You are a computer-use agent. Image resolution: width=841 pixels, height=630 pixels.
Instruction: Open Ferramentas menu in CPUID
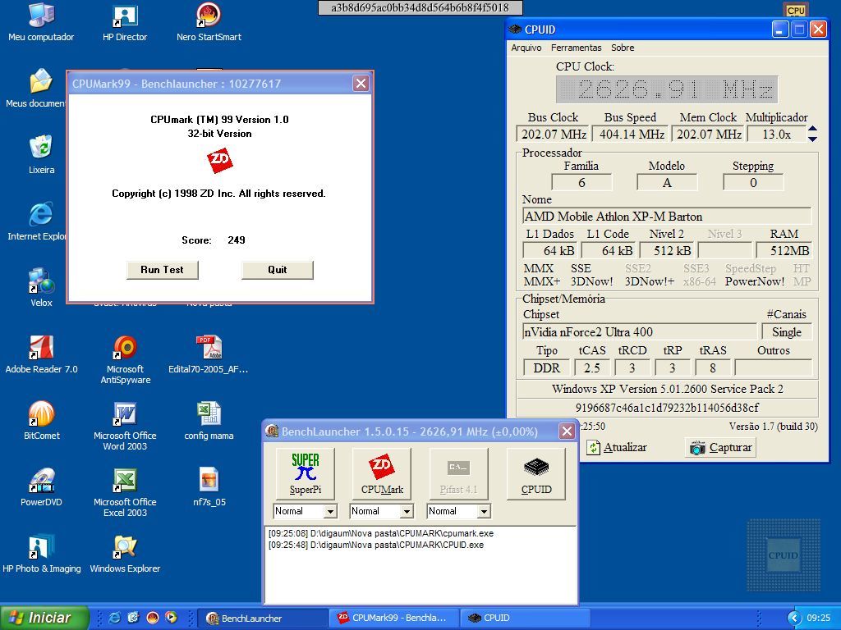(576, 48)
